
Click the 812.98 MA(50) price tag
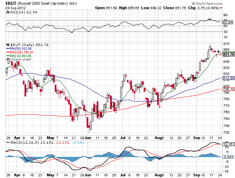228,78
